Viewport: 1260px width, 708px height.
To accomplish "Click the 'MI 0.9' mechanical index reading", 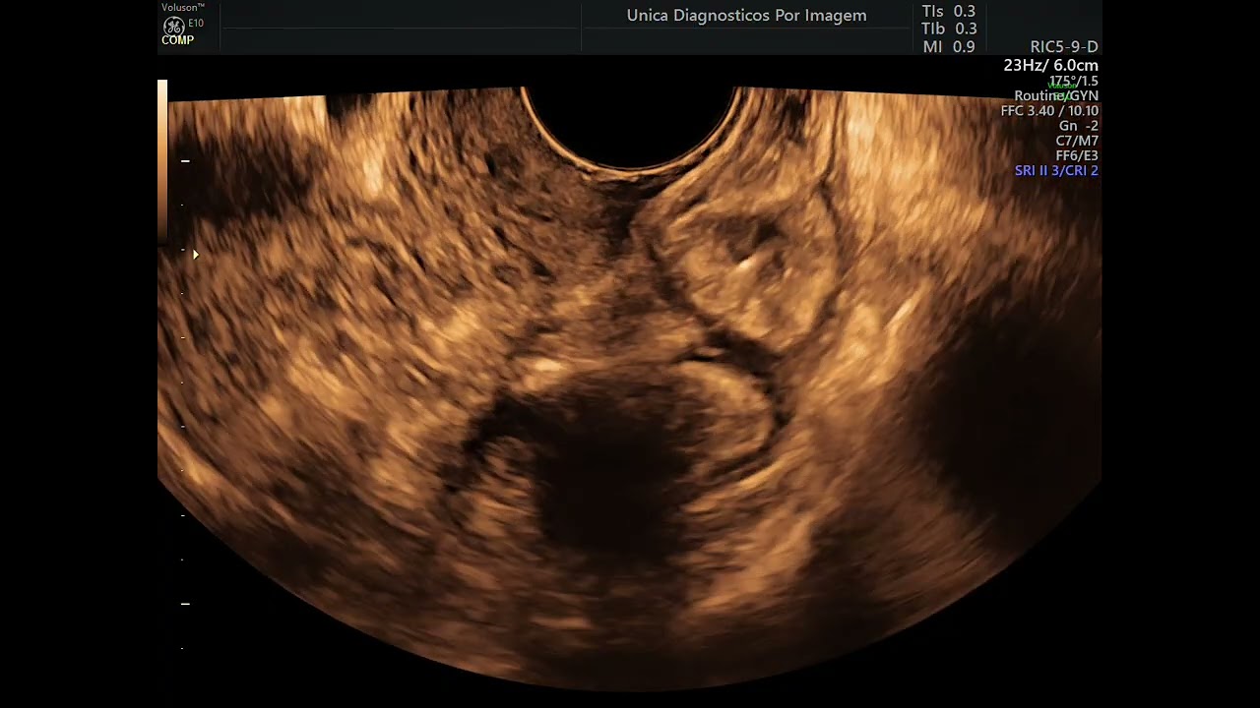I will point(949,47).
